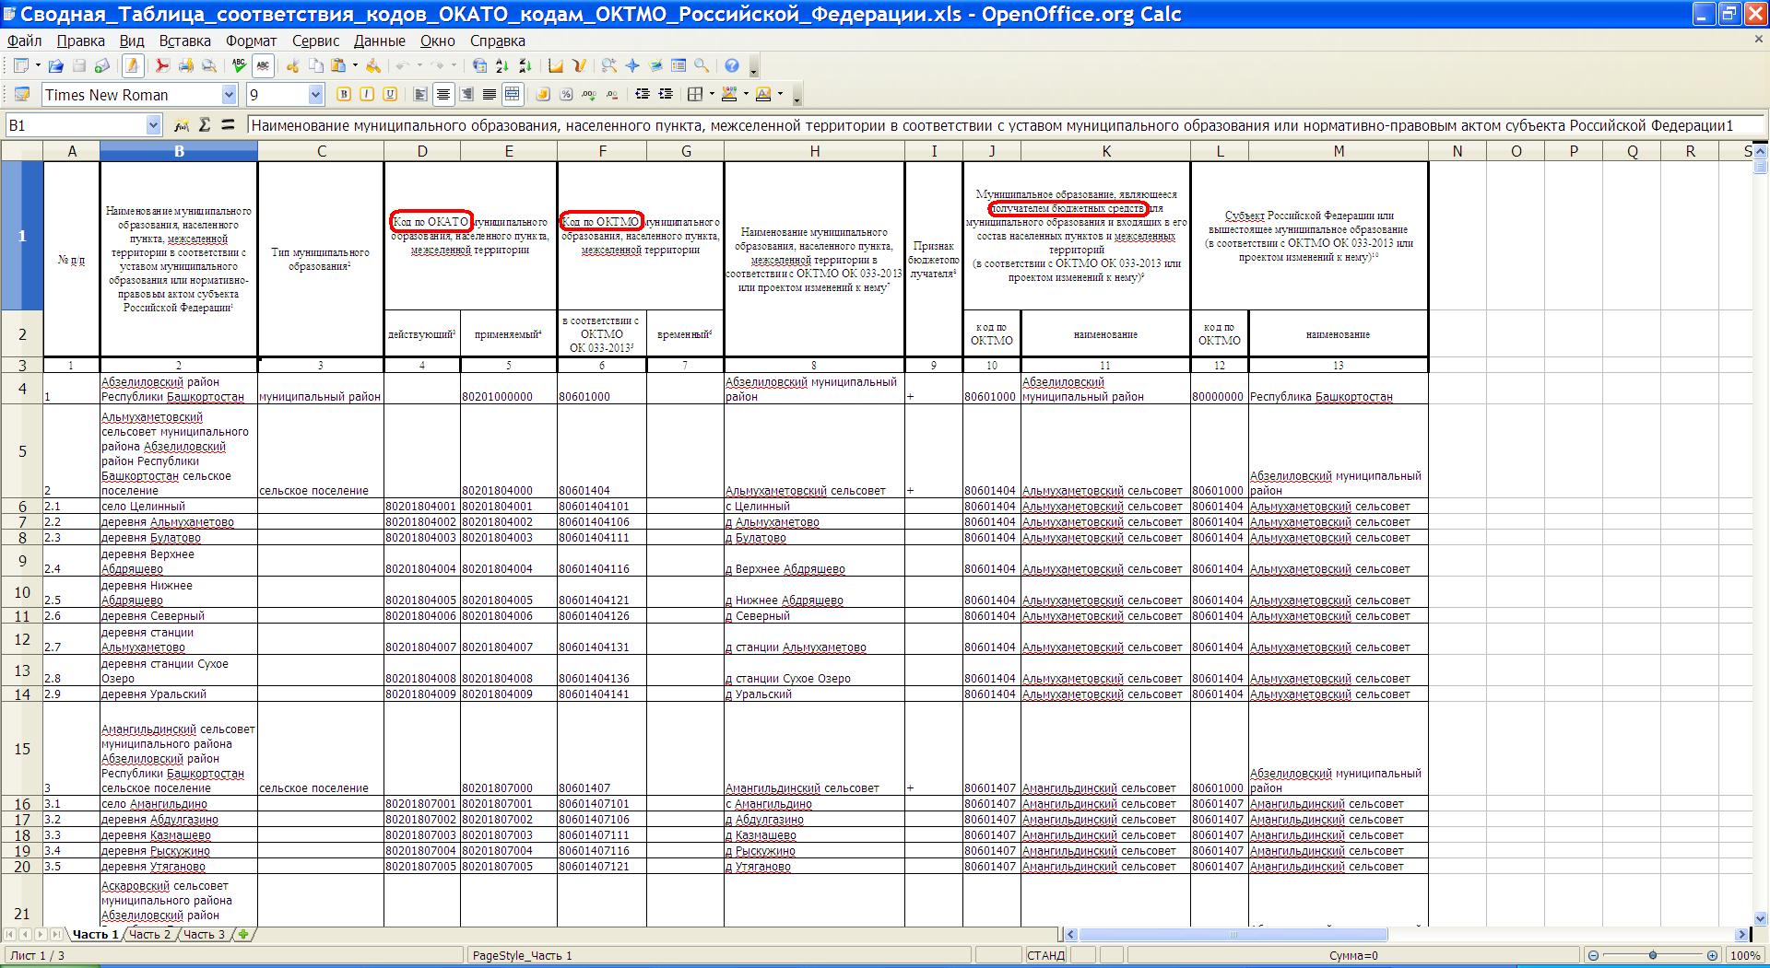
Task: Open the Данные menu
Action: 379,41
